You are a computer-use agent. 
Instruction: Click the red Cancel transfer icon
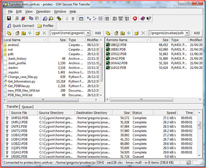click(x=135, y=19)
